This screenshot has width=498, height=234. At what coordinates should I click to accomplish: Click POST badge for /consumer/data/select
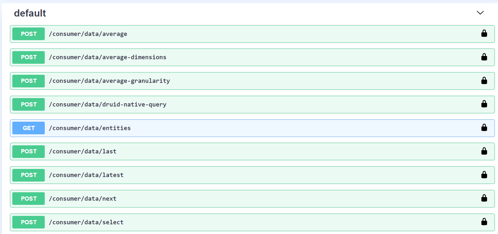[x=29, y=222]
